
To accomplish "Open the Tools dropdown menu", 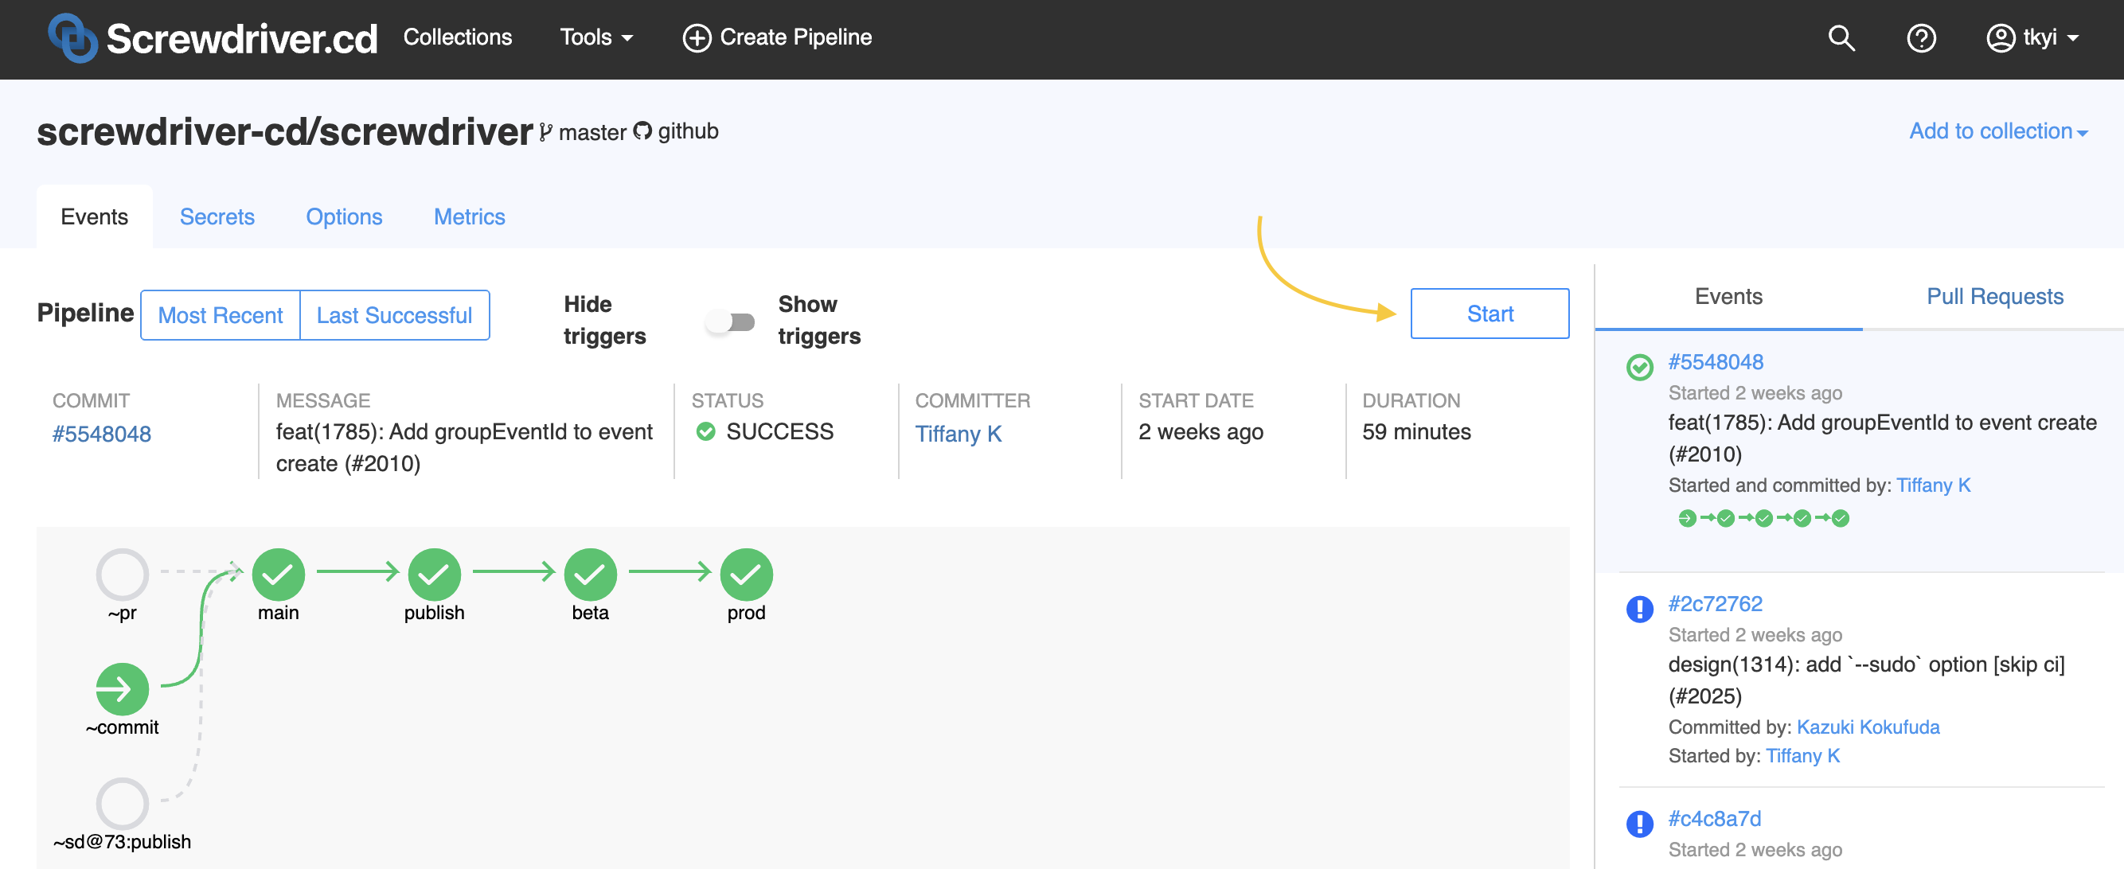I will tap(595, 37).
